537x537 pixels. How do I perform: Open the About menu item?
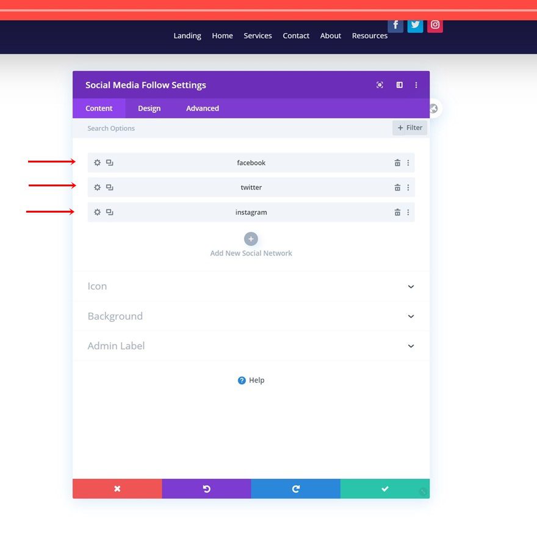[331, 35]
